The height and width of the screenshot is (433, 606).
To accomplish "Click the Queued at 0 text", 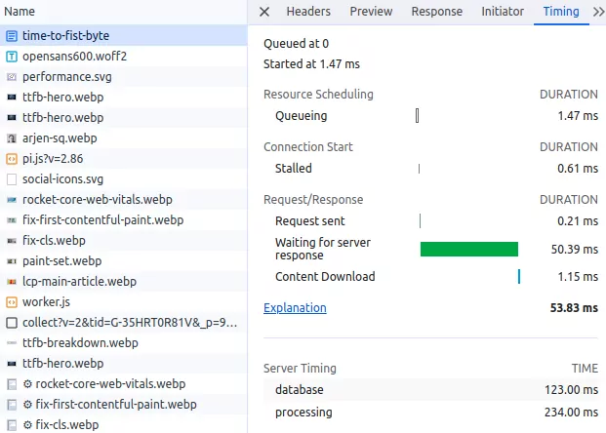I will tap(296, 43).
